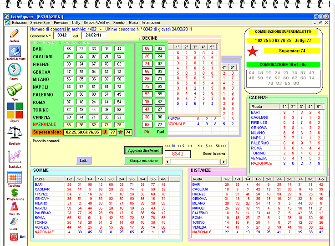Click the ROMA Pir value 16
The image size is (335, 246).
point(147,102)
